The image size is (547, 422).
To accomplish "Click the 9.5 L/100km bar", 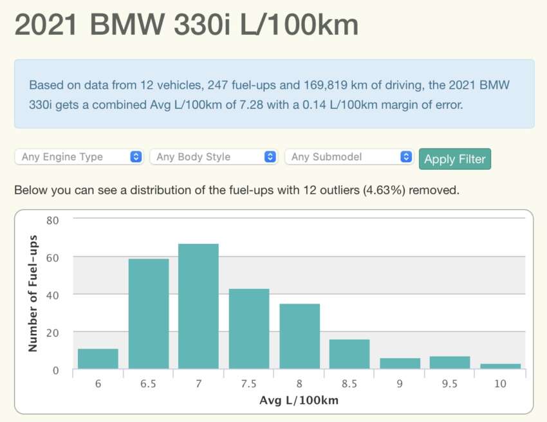I will [x=450, y=363].
